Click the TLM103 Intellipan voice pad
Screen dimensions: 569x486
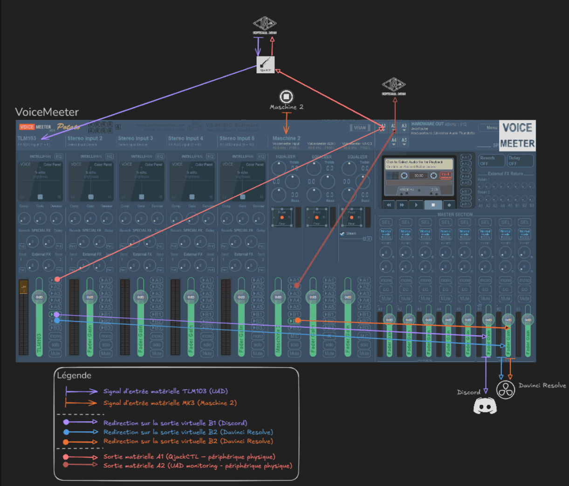pos(41,181)
